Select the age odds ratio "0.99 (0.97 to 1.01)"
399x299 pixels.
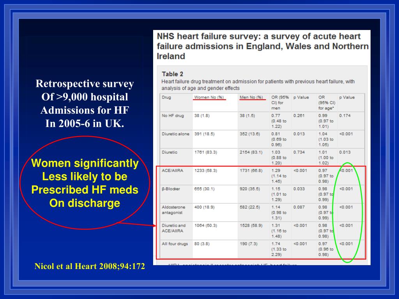tap(326, 121)
